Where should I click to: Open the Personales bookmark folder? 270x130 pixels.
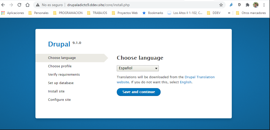click(x=38, y=13)
